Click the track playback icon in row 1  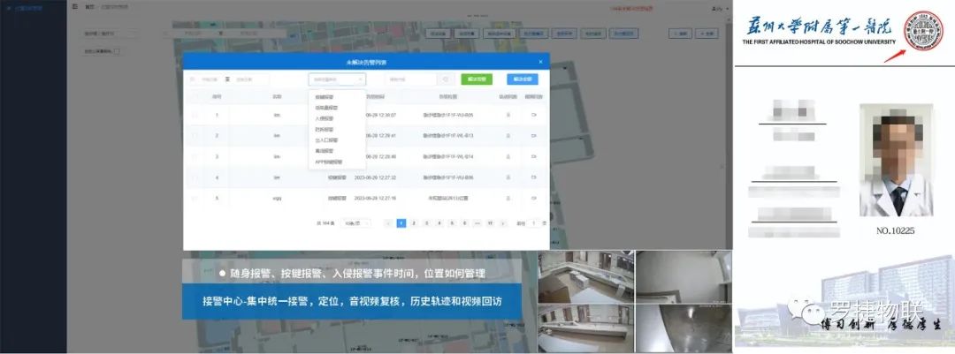pos(508,116)
